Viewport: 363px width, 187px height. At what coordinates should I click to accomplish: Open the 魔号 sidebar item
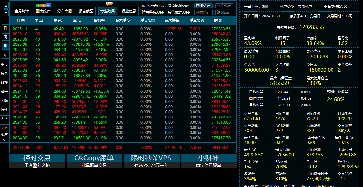[4, 92]
